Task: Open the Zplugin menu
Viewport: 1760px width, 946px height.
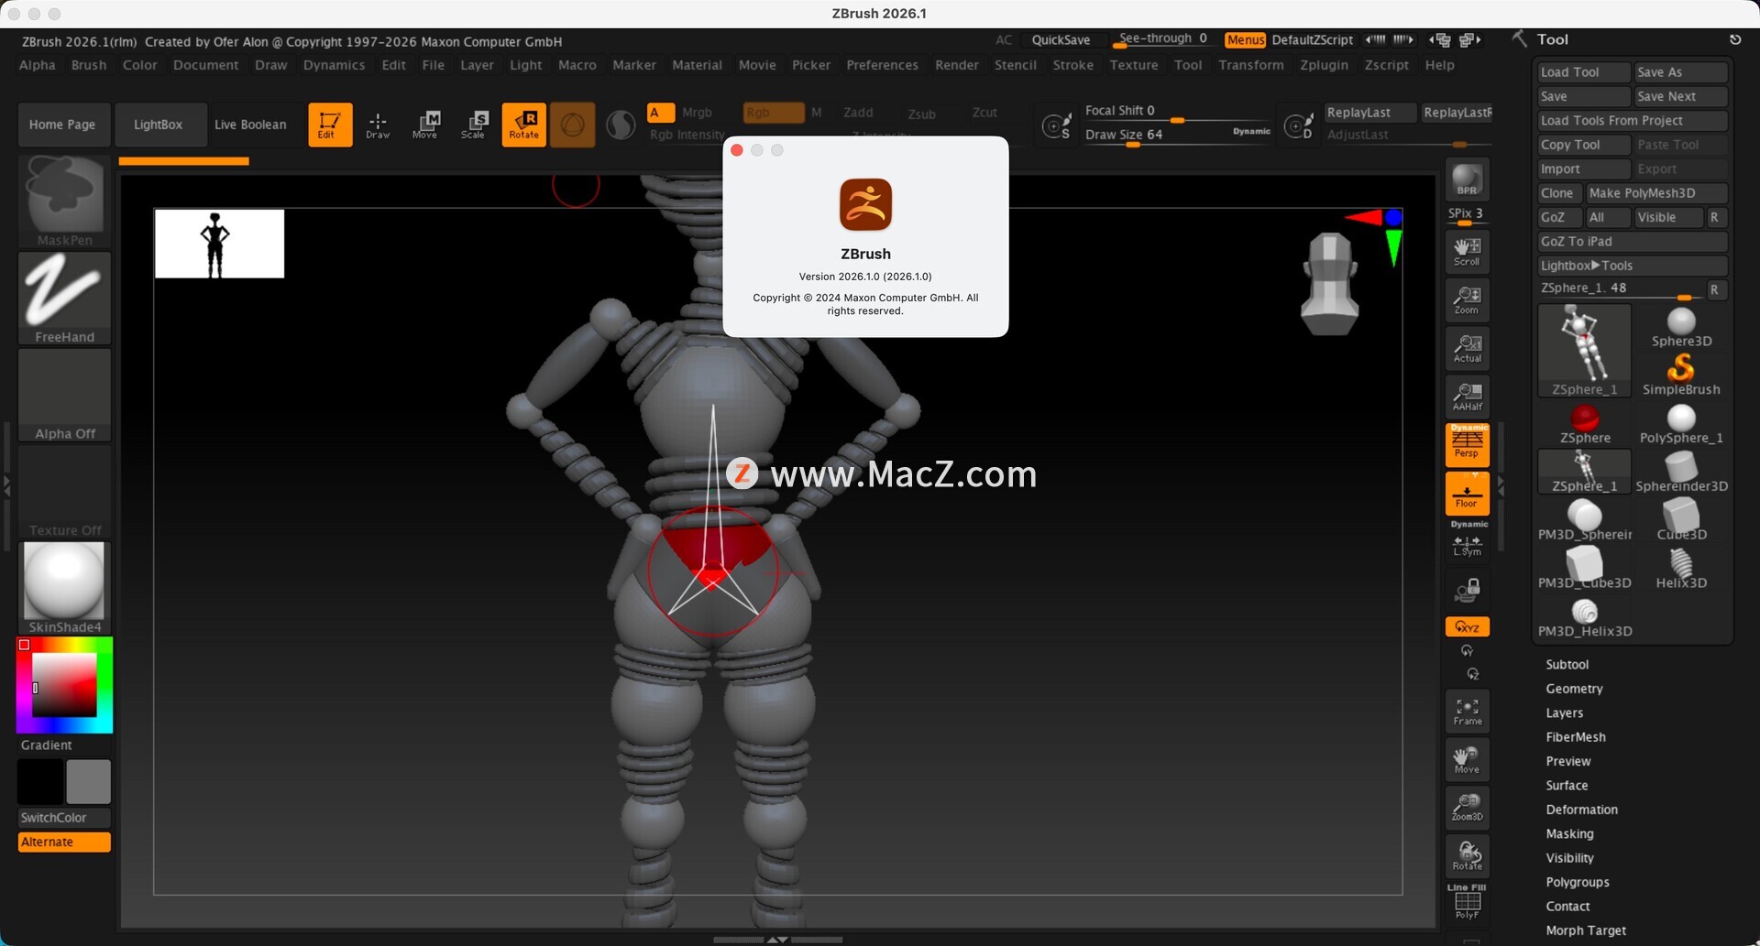Action: [1324, 65]
